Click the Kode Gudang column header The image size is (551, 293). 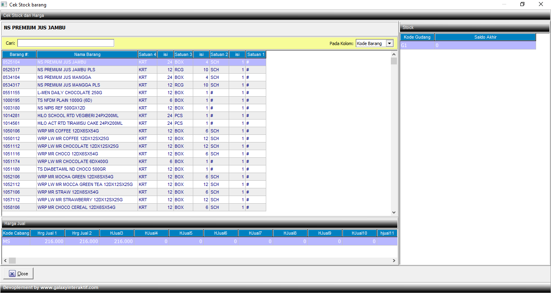[x=417, y=37]
